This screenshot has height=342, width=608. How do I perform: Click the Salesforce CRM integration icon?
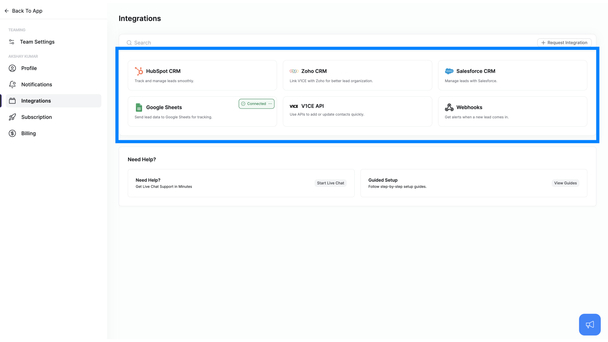point(449,71)
